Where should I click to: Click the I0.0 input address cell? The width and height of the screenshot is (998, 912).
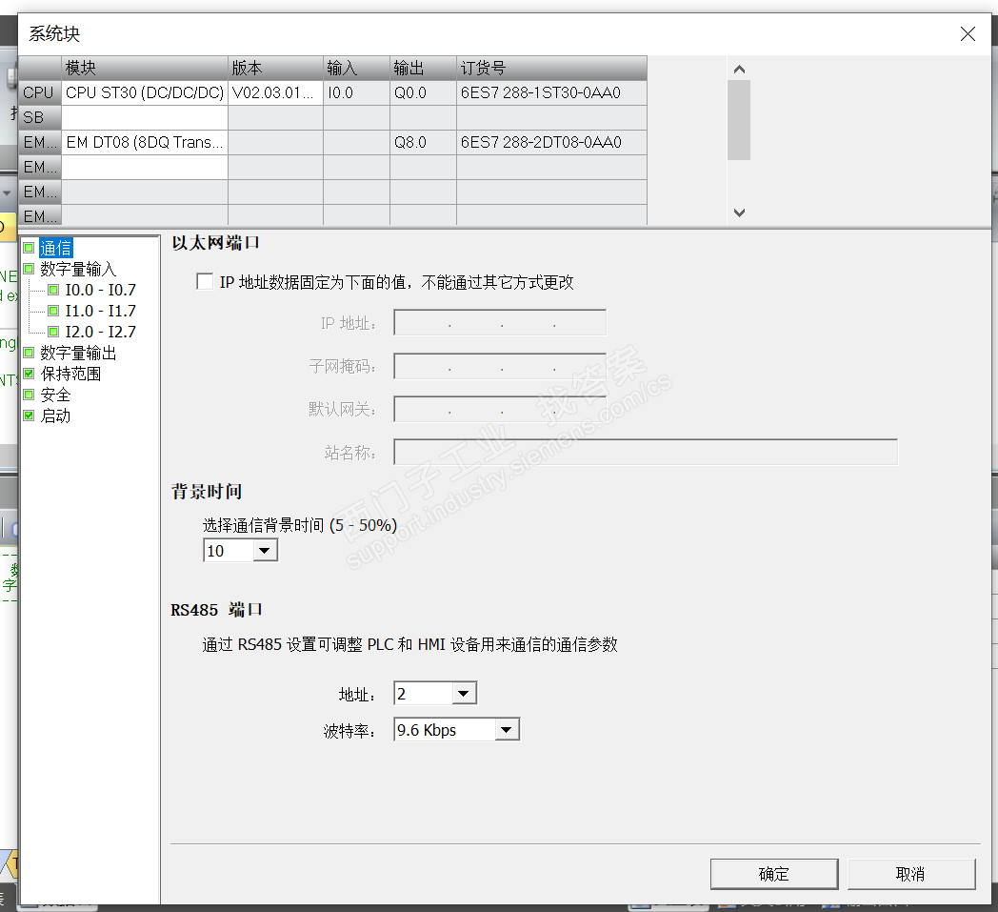(356, 92)
